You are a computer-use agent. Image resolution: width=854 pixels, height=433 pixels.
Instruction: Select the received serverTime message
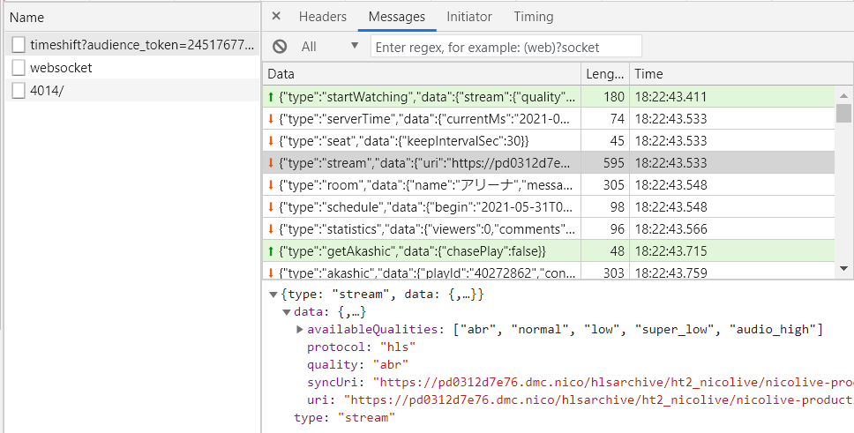[423, 118]
